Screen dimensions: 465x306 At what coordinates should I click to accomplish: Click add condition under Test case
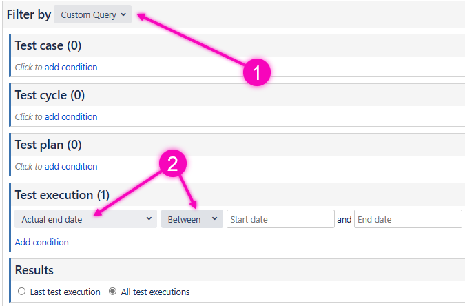point(71,68)
